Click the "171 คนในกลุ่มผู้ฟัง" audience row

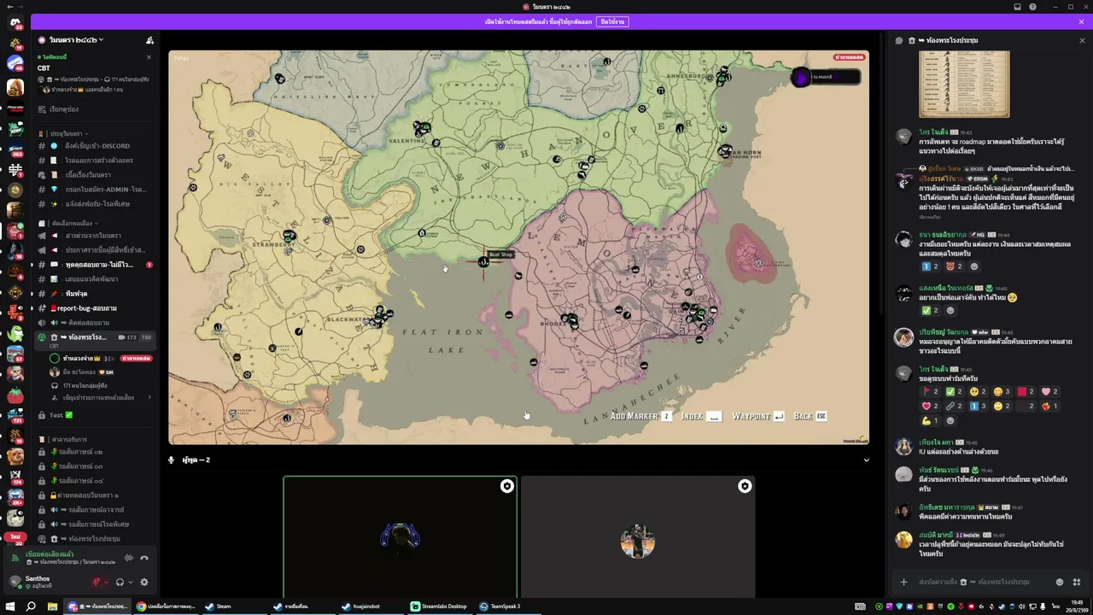(x=99, y=386)
